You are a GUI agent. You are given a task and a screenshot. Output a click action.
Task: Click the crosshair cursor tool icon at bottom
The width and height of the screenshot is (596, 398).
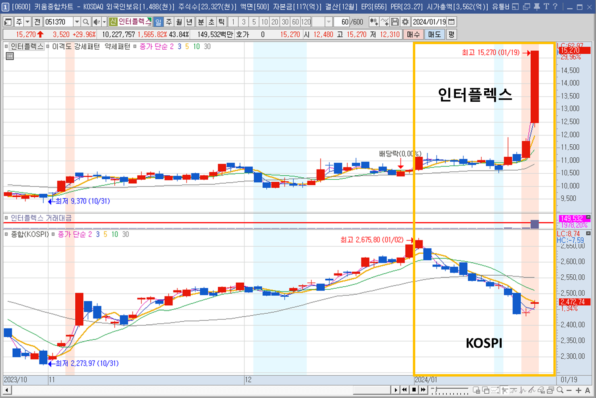click(505, 390)
